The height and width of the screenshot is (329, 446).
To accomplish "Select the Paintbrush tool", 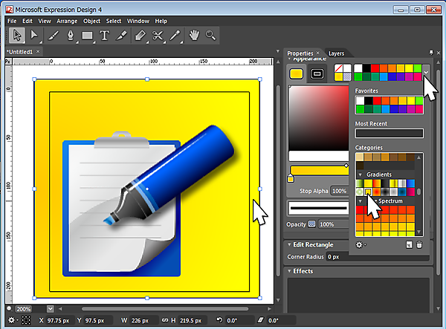I will point(54,35).
